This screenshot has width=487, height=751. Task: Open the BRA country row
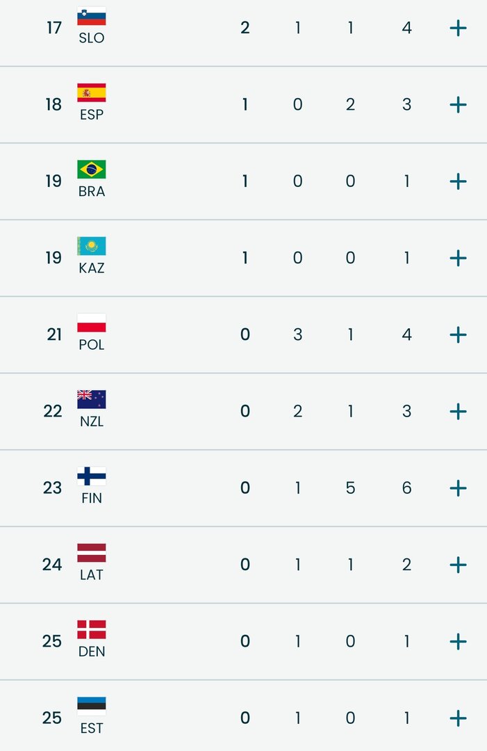[x=457, y=181]
